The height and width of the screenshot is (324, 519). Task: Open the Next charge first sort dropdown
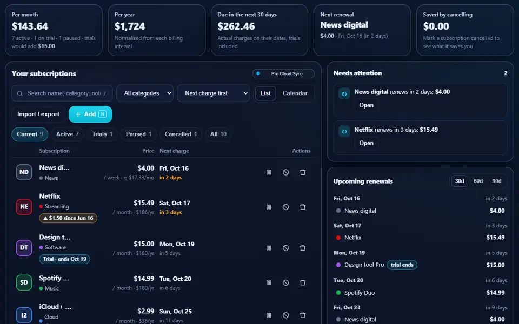point(214,93)
